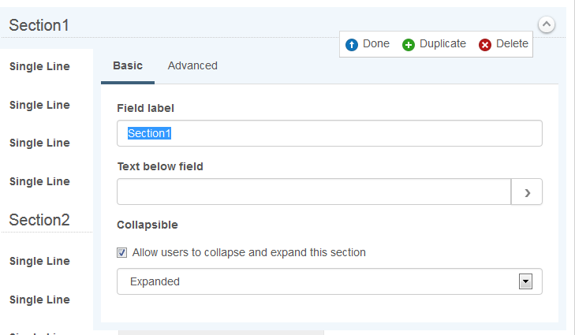Select the first Single Line field under Section1
The image size is (575, 335).
[x=39, y=66]
